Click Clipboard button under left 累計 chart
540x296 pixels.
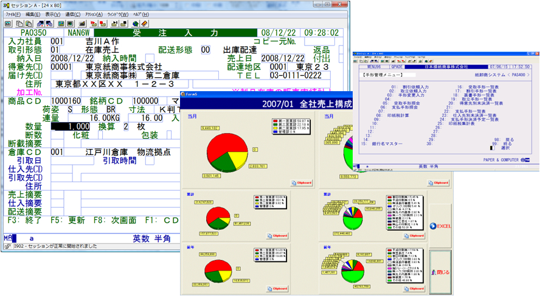[x=277, y=236]
